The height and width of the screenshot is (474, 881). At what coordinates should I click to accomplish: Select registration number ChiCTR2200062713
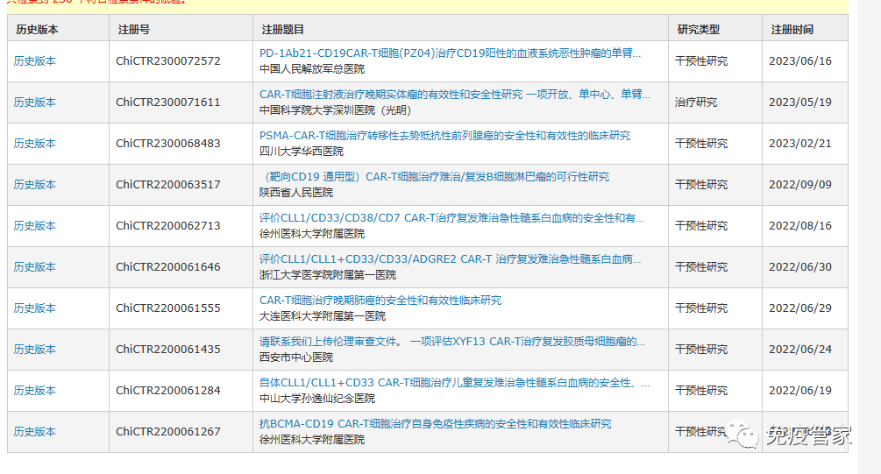coord(168,226)
